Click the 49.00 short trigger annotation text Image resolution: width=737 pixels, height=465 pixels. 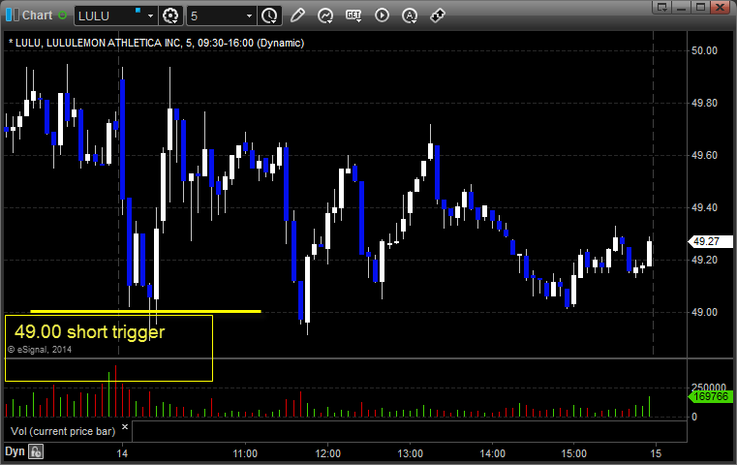[x=89, y=332]
